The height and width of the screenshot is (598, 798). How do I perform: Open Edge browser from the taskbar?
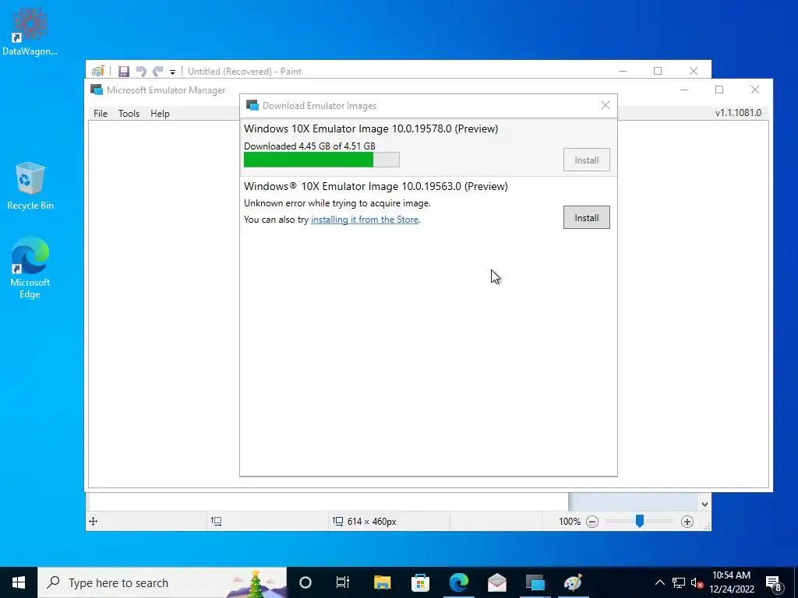[x=458, y=582]
